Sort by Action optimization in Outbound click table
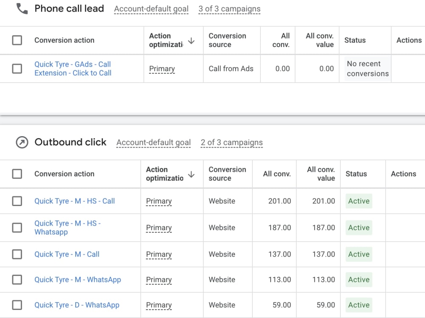 click(x=164, y=174)
